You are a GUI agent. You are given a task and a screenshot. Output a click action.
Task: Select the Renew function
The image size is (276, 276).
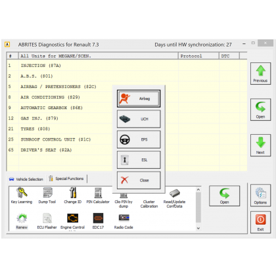tap(22, 221)
